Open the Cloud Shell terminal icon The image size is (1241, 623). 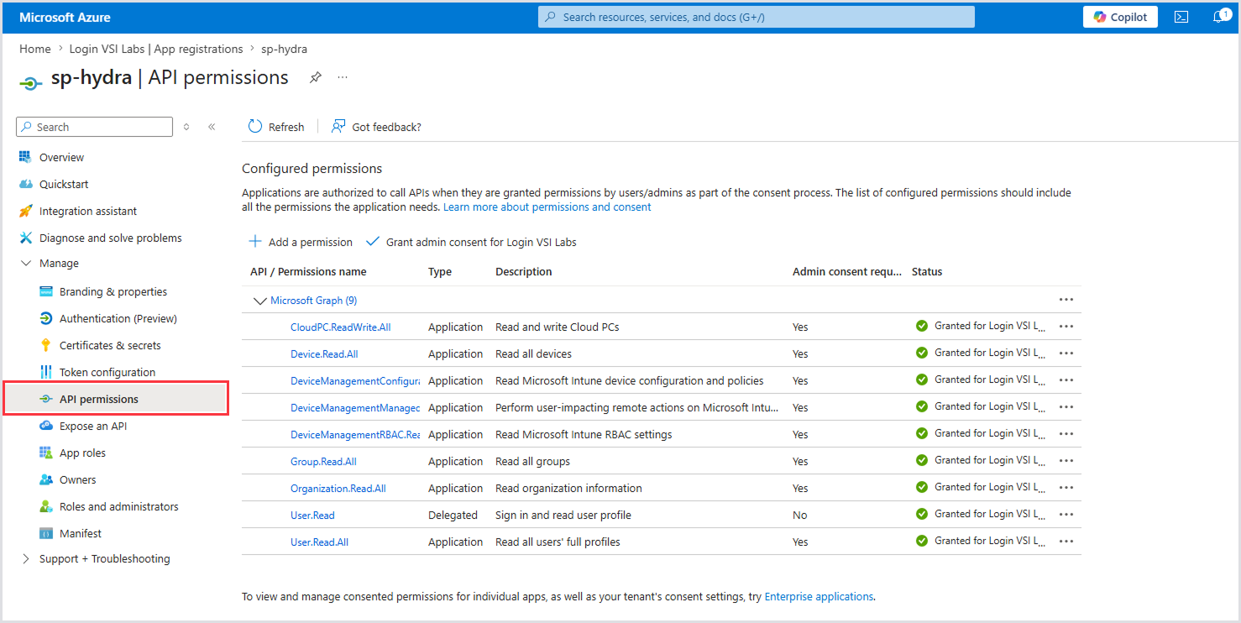pos(1181,17)
